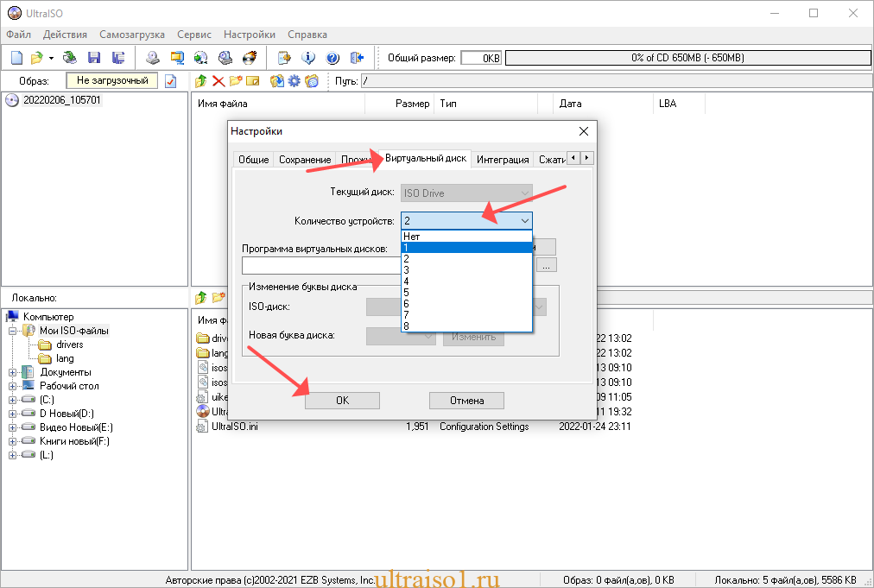The width and height of the screenshot is (874, 588).
Task: Click the red X Delete icon
Action: tap(218, 81)
